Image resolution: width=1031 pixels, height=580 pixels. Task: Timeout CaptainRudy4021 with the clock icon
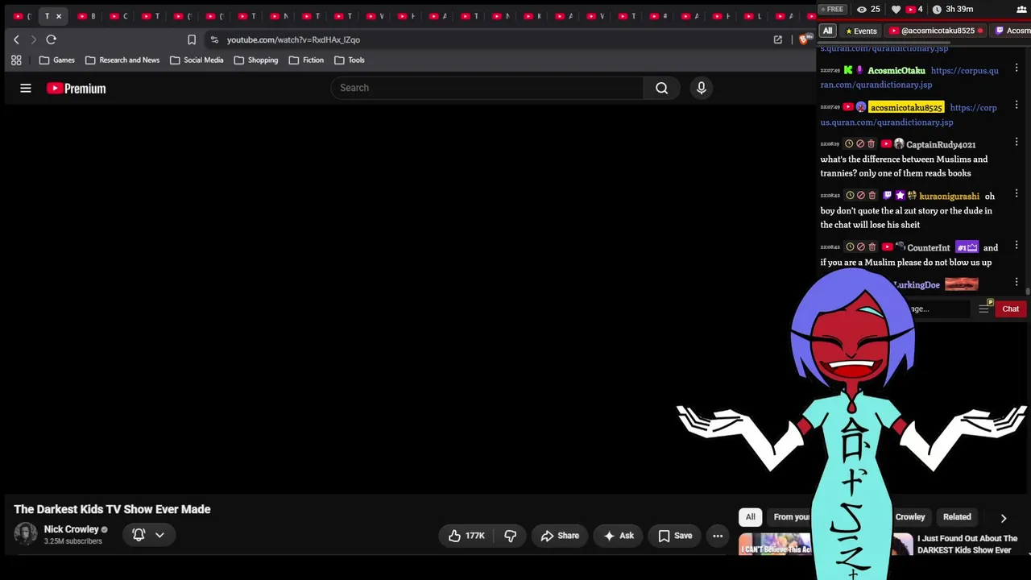[849, 144]
